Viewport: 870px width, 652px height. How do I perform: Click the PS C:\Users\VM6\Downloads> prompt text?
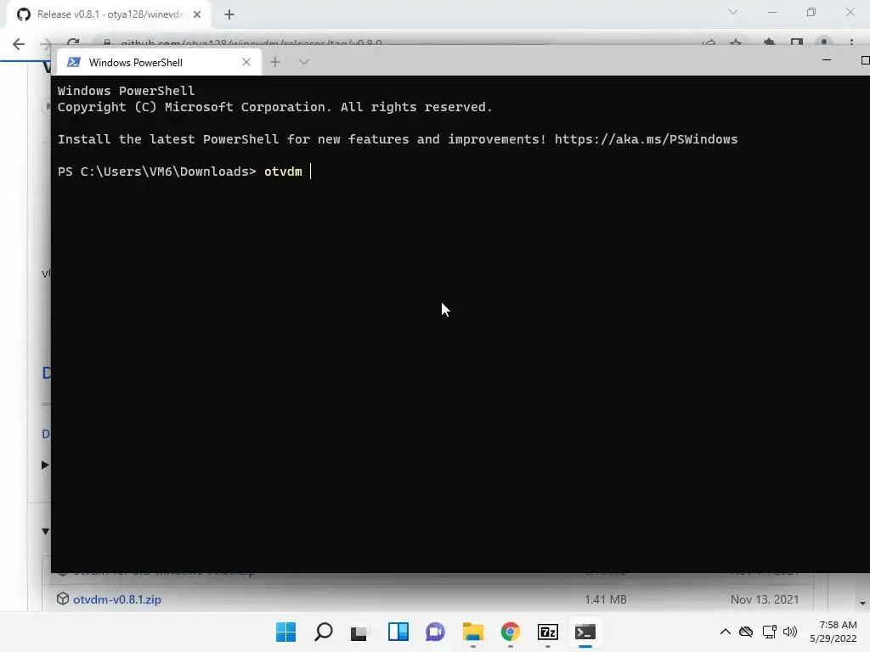pos(157,171)
